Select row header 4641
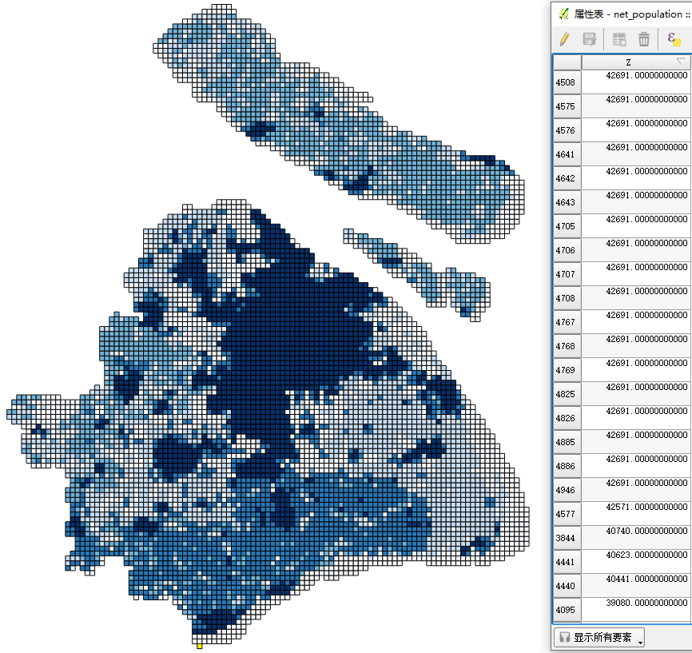The width and height of the screenshot is (692, 653). click(567, 154)
